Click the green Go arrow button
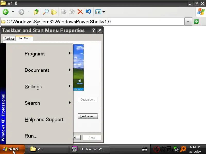 tap(196, 21)
